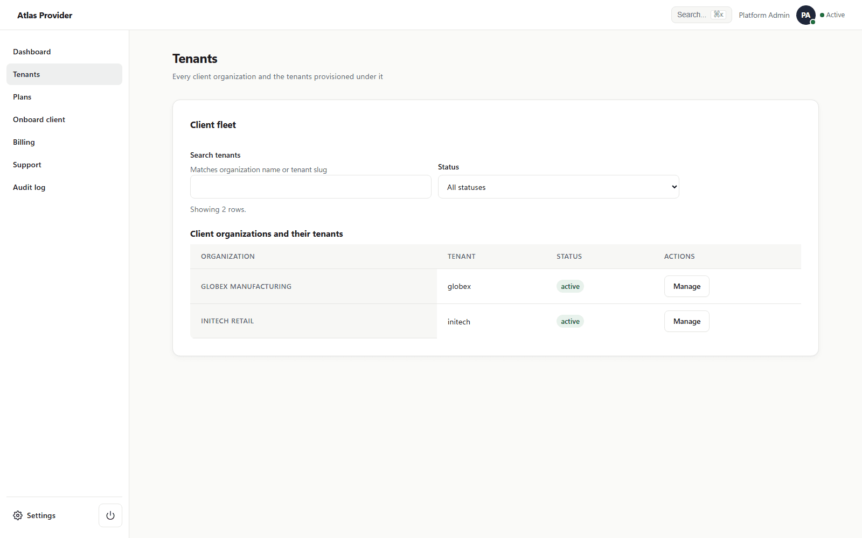Click the power logout icon button
862x538 pixels.
coord(110,515)
